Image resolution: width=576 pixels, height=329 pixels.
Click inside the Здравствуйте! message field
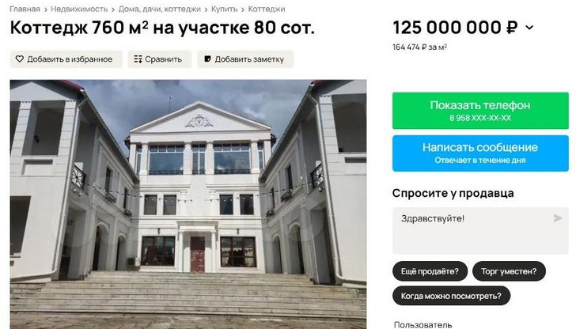[x=480, y=231]
